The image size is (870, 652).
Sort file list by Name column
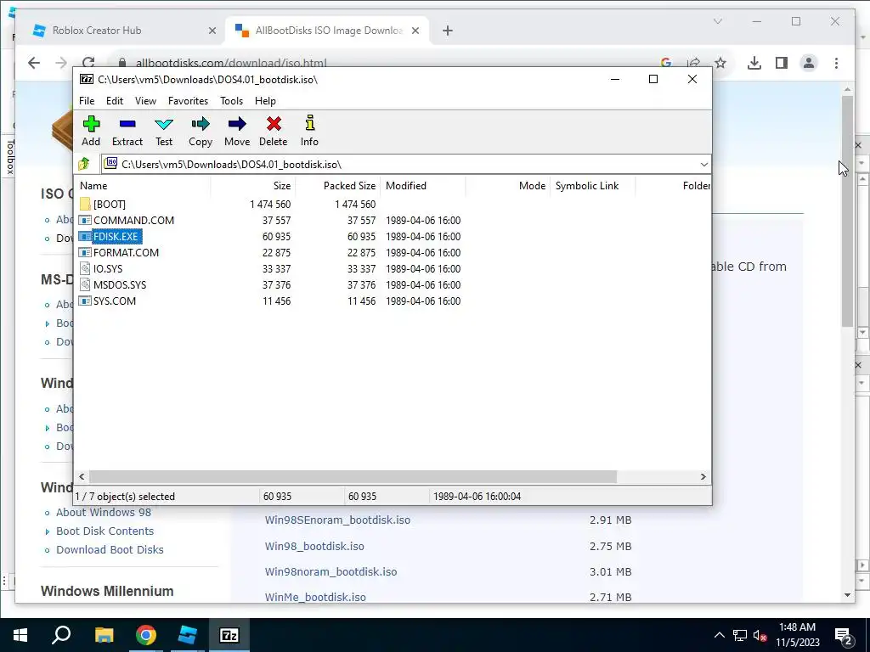pos(143,186)
